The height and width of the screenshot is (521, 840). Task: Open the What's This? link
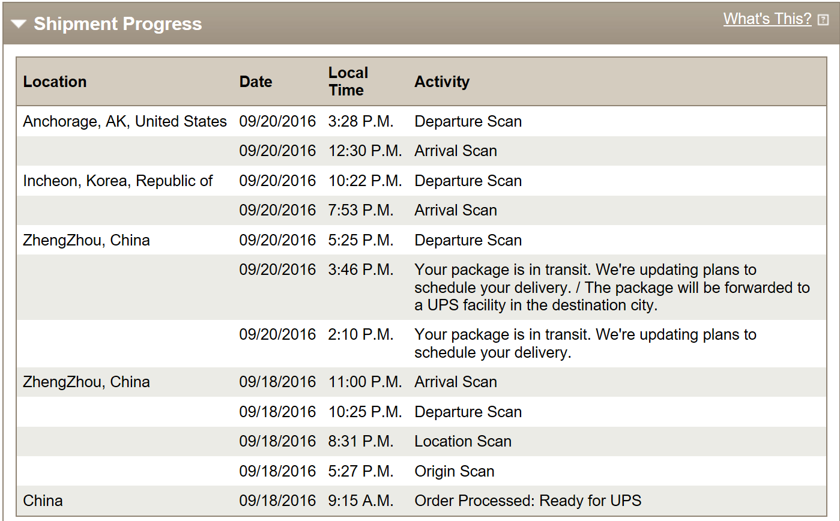767,19
